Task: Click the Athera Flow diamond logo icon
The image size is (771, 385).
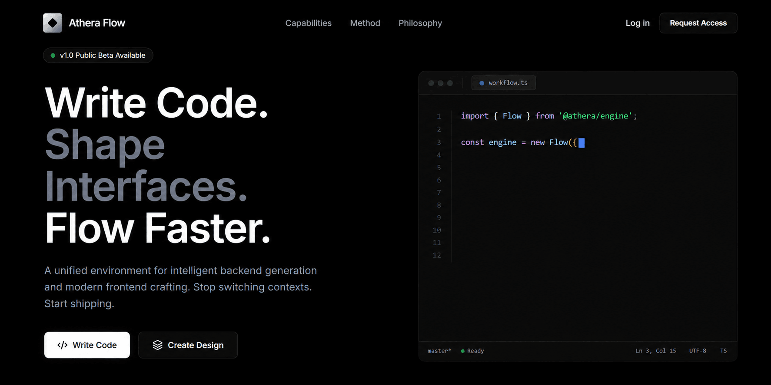Action: coord(53,23)
